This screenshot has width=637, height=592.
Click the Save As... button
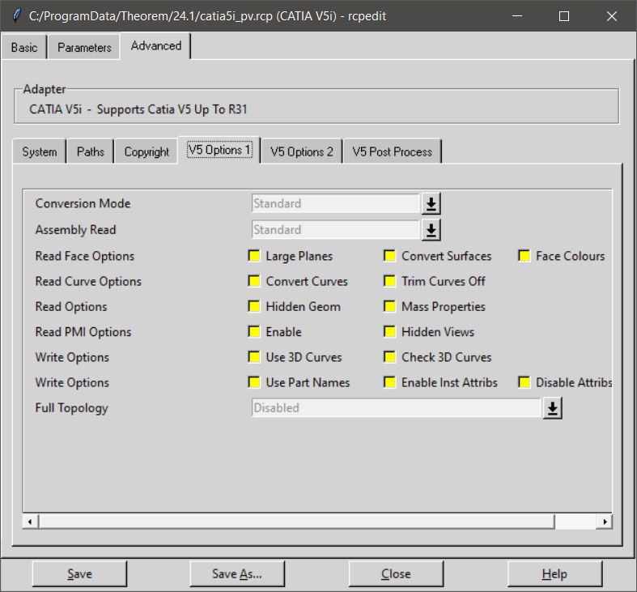237,573
